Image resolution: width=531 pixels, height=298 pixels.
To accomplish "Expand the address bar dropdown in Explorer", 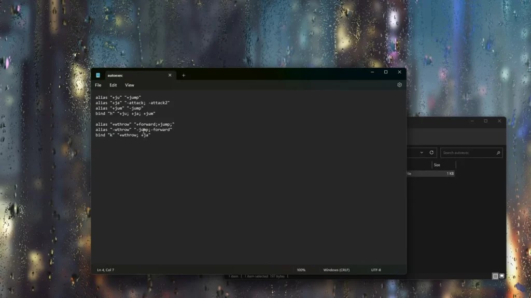I will [x=422, y=153].
